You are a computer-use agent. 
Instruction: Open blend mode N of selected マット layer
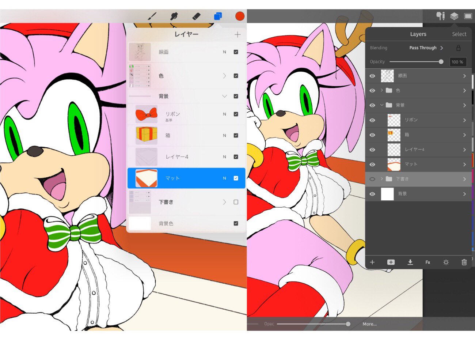tap(224, 178)
